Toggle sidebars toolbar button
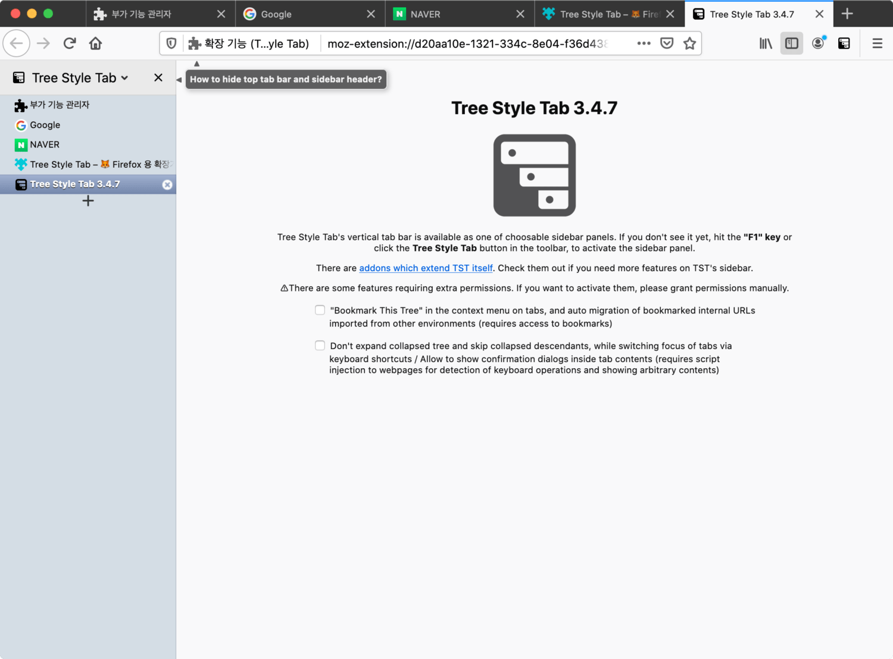This screenshot has width=893, height=659. (x=792, y=43)
